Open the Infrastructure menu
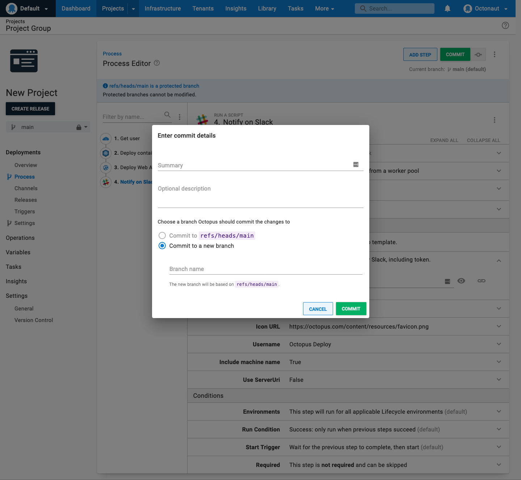 click(x=163, y=8)
